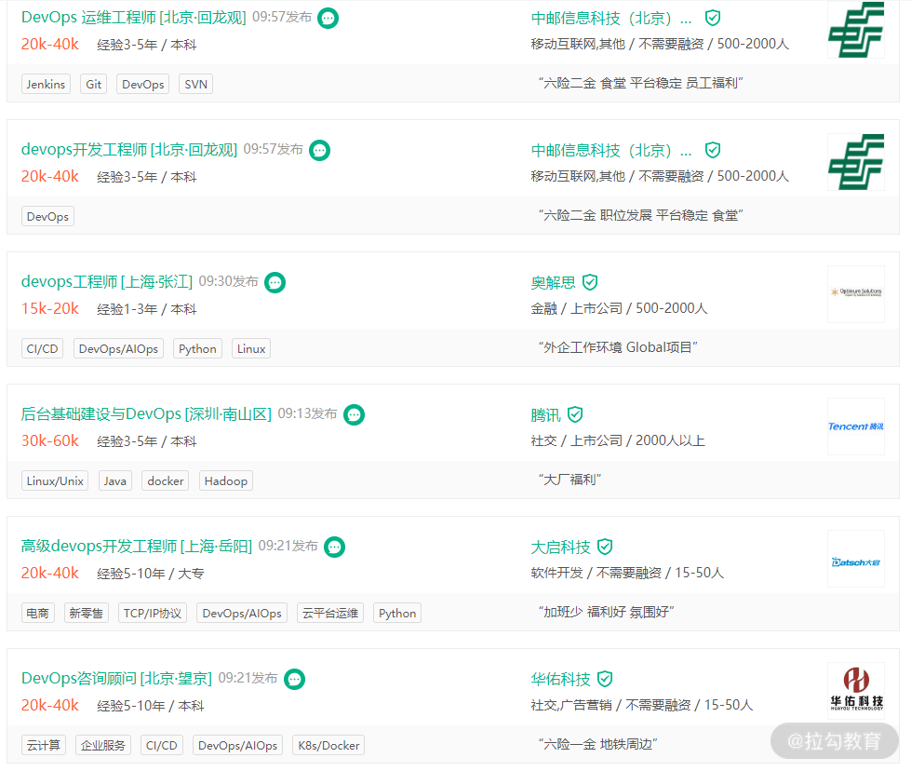Click the 云计算 tag
The image size is (911, 771).
pos(44,746)
